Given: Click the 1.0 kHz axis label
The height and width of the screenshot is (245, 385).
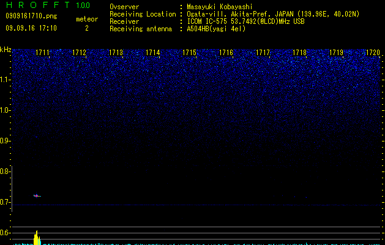Looking at the screenshot, I should click(x=5, y=110).
